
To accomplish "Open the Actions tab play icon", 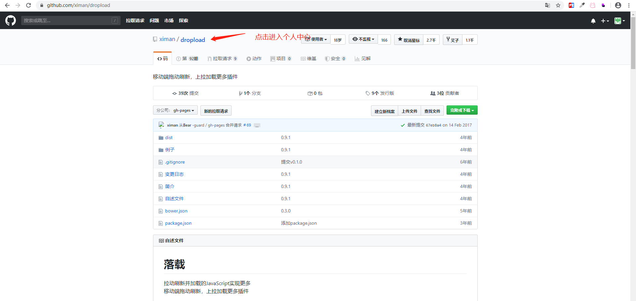I will point(248,58).
